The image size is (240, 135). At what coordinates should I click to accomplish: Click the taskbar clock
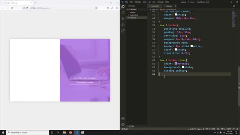229,132
